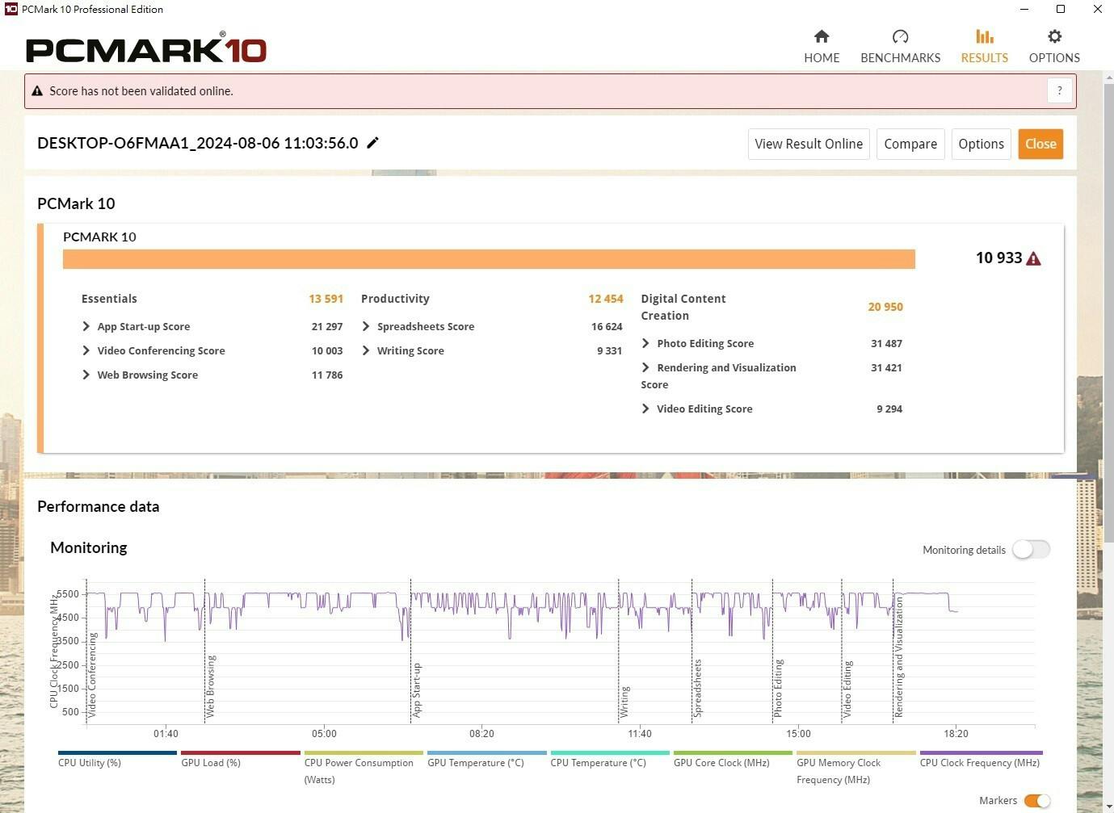Select GPU Memory Clock Frequency legend item
This screenshot has width=1114, height=813.
pos(856,768)
